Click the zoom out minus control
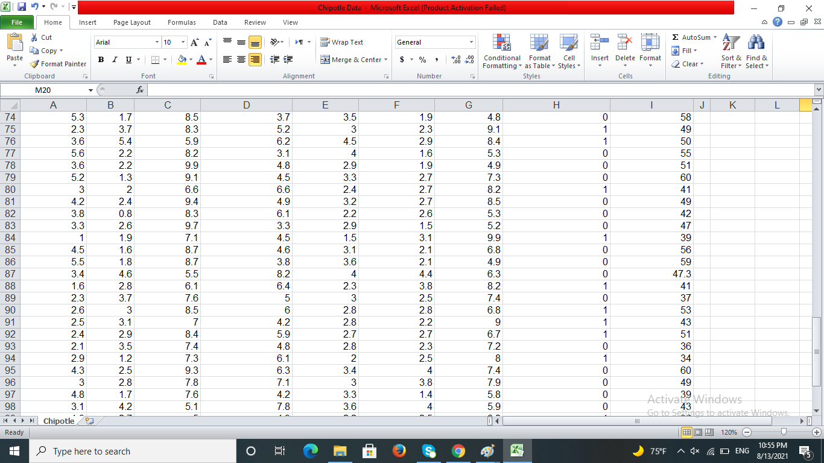Viewport: 824px width, 463px height. 746,432
